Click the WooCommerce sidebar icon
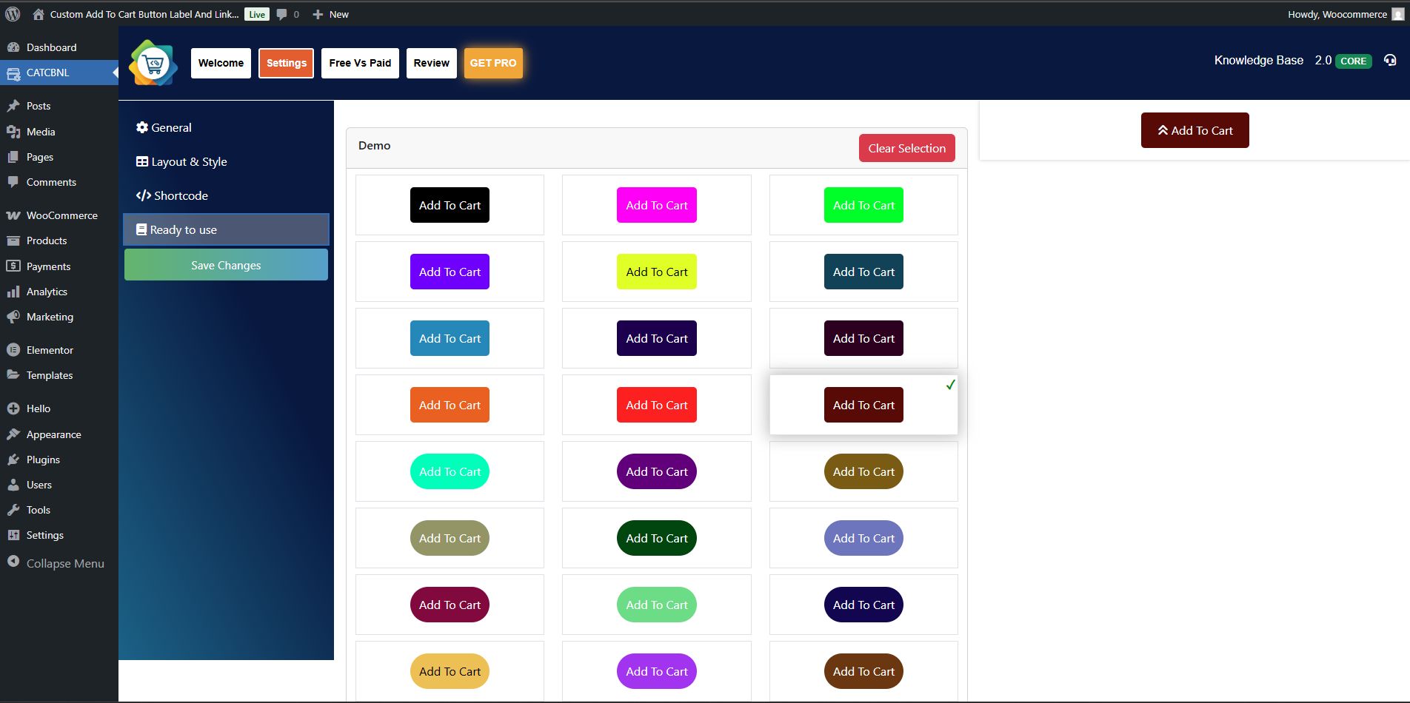The image size is (1410, 703). (13, 215)
